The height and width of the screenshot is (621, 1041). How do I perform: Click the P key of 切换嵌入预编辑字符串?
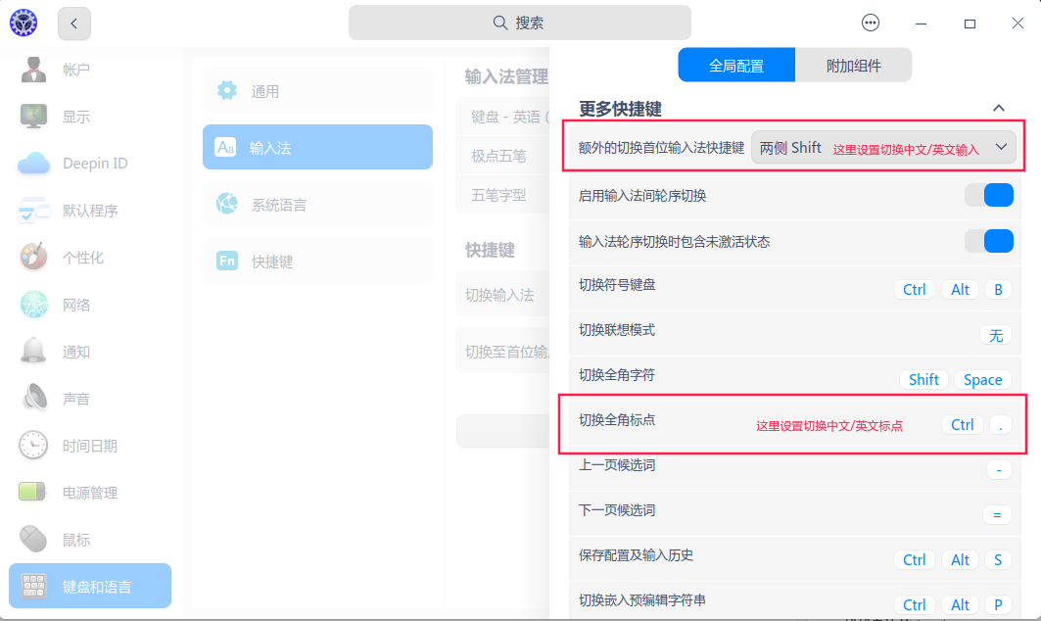998,605
